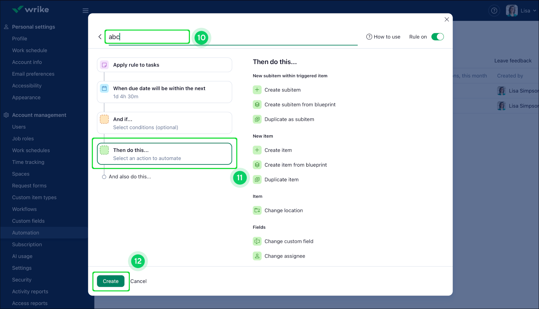The height and width of the screenshot is (309, 539).
Task: Toggle the hamburger sidebar menu
Action: click(86, 11)
